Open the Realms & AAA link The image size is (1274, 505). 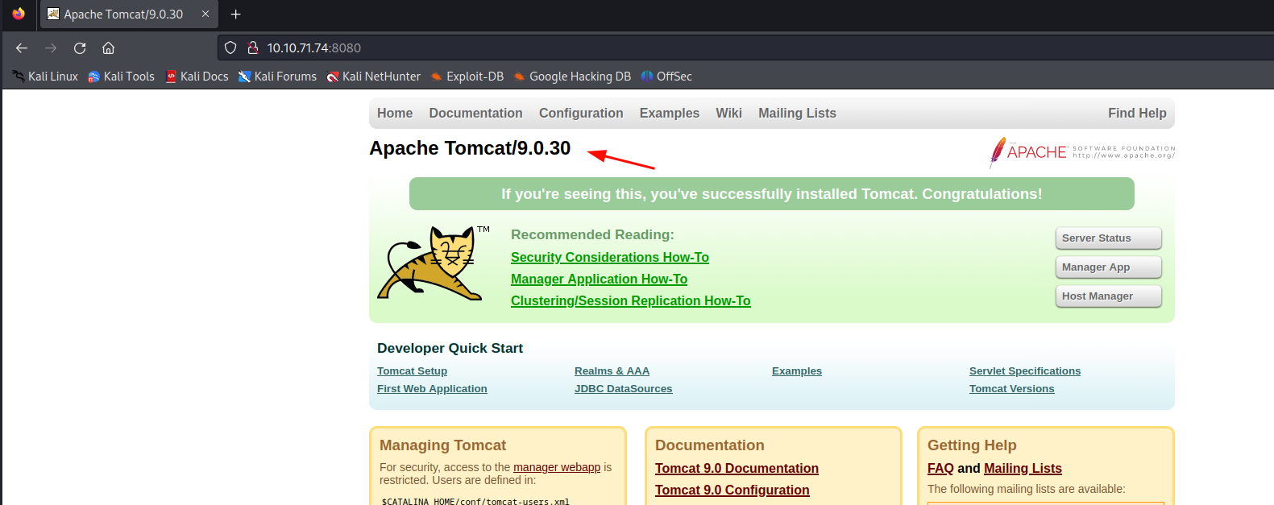coord(612,371)
